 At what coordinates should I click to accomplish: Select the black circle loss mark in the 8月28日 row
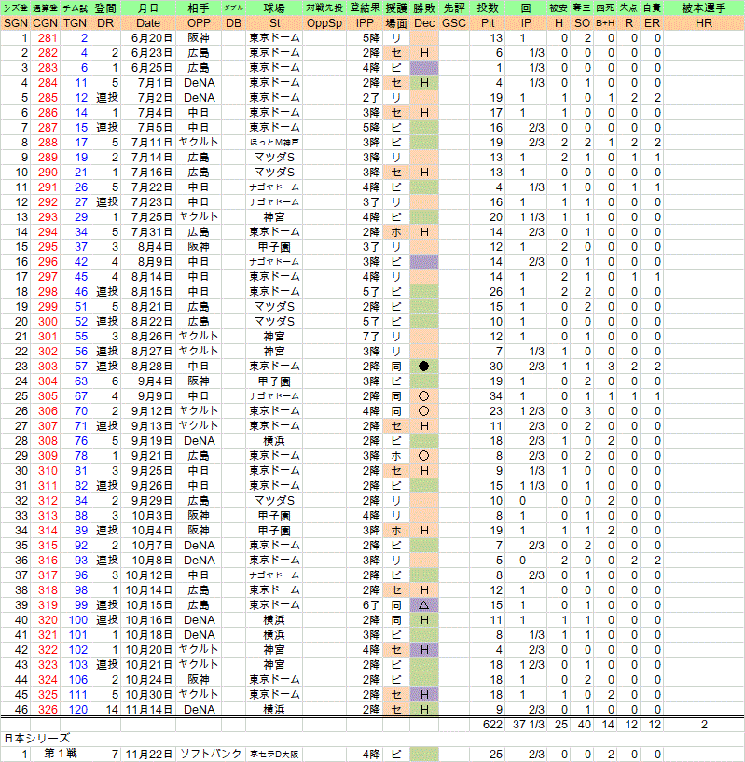(423, 366)
